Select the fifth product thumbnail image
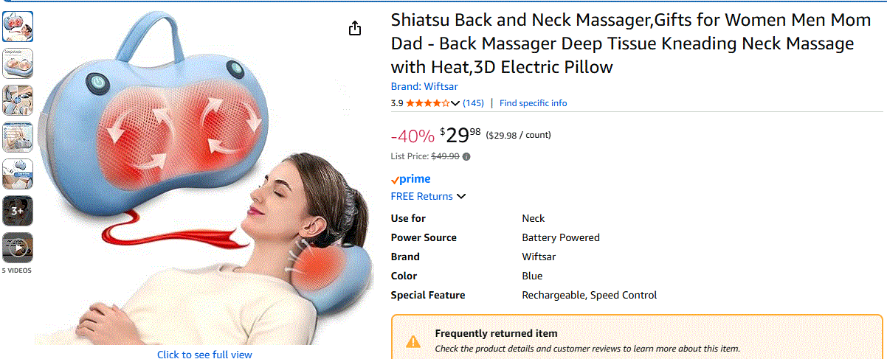Image resolution: width=887 pixels, height=359 pixels. point(18,174)
